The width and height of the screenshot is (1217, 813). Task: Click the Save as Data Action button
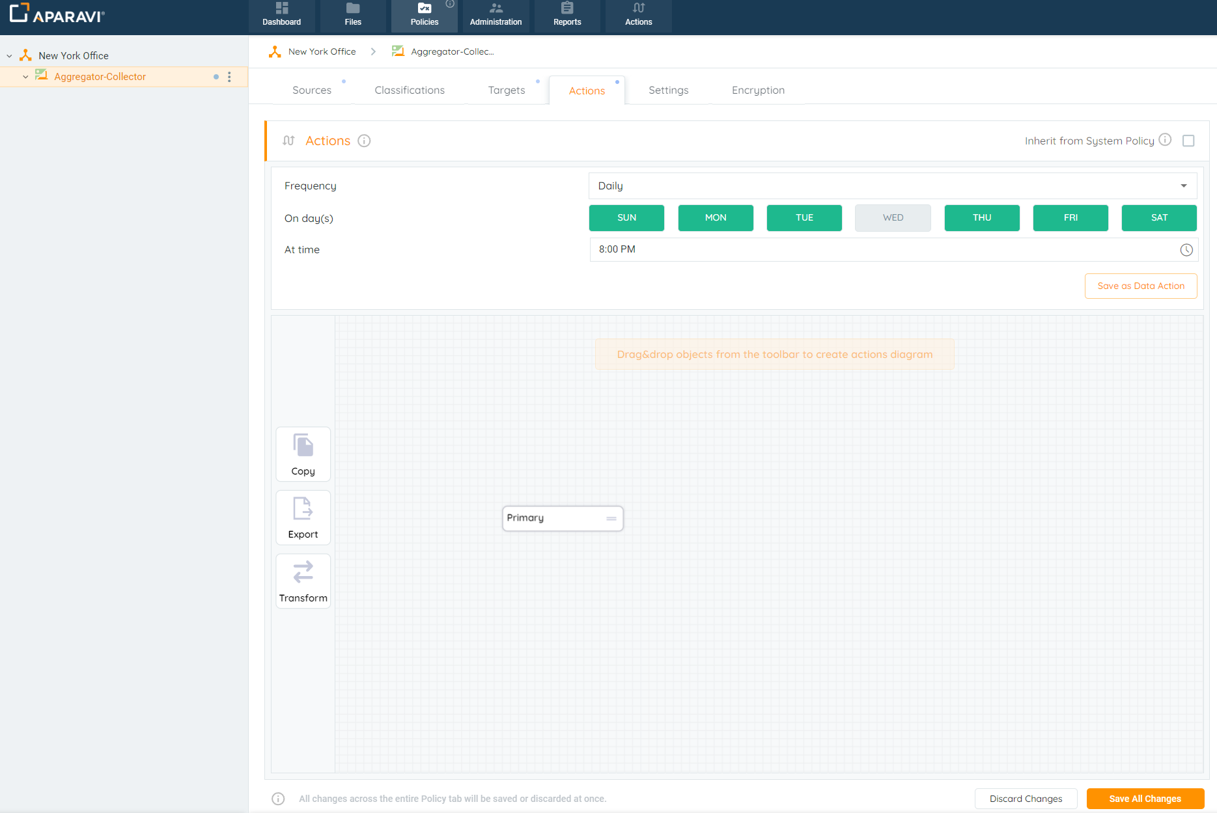coord(1140,286)
